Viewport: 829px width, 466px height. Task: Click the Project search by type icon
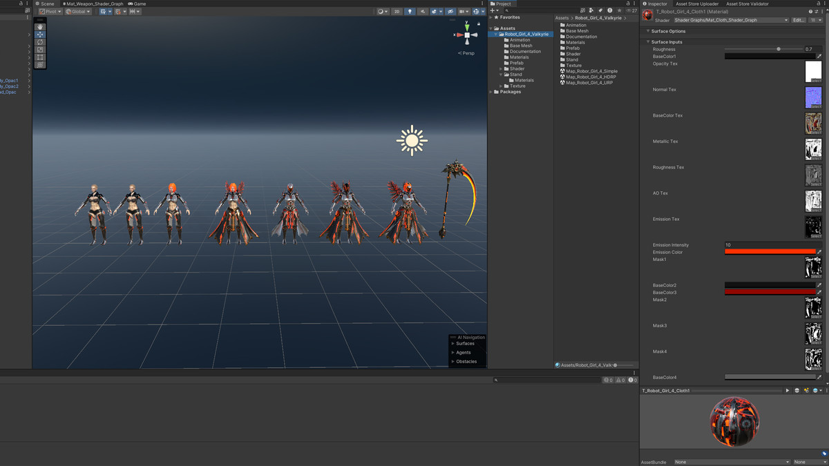point(592,11)
